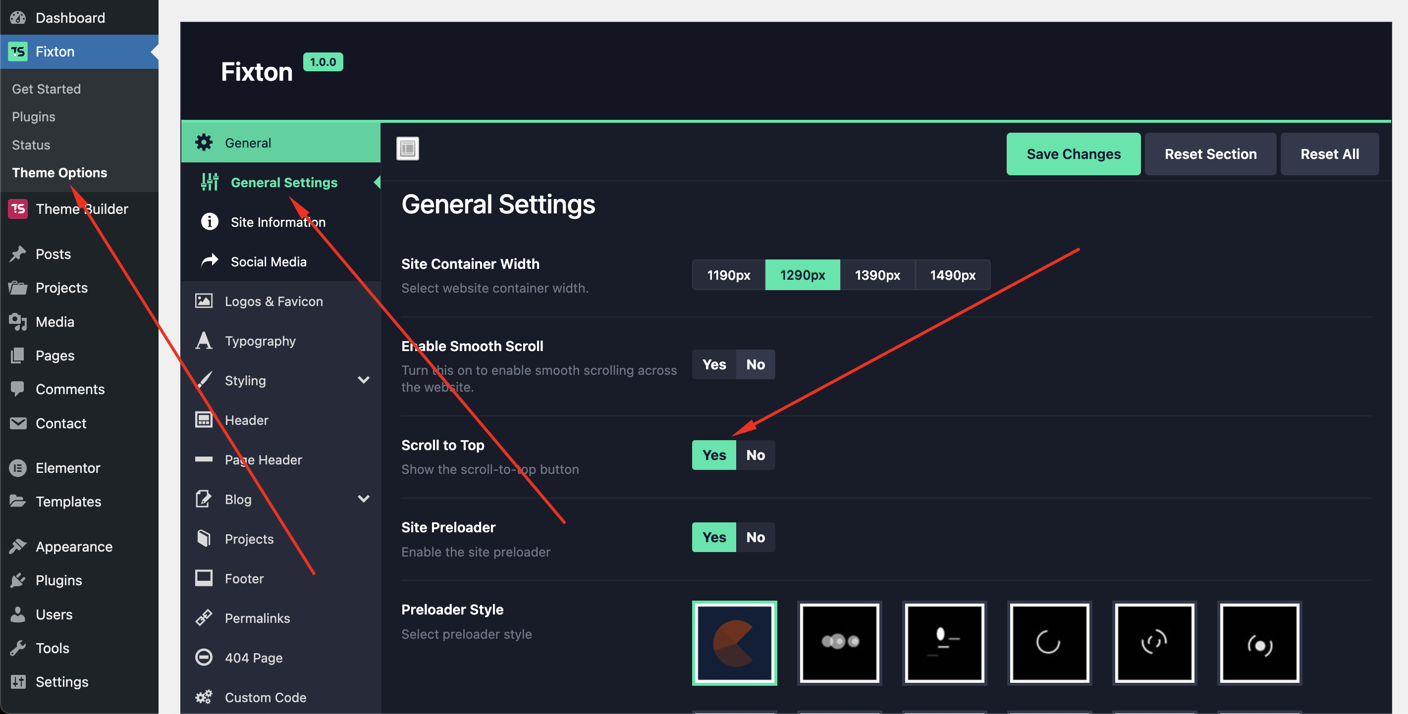Click the Logos & Favicon image icon
Screen dimensions: 1408x714
(x=204, y=301)
